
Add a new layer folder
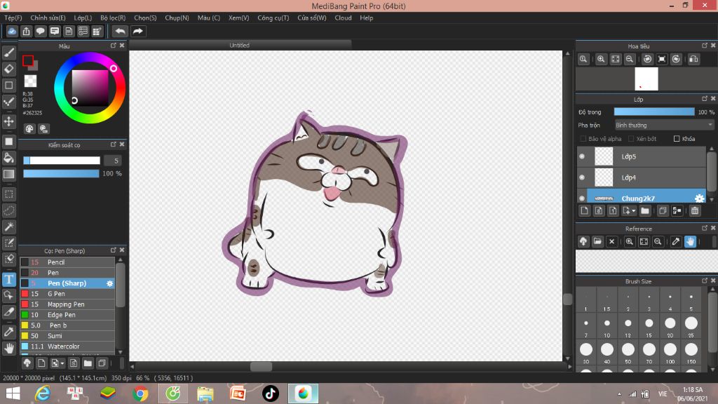(645, 210)
